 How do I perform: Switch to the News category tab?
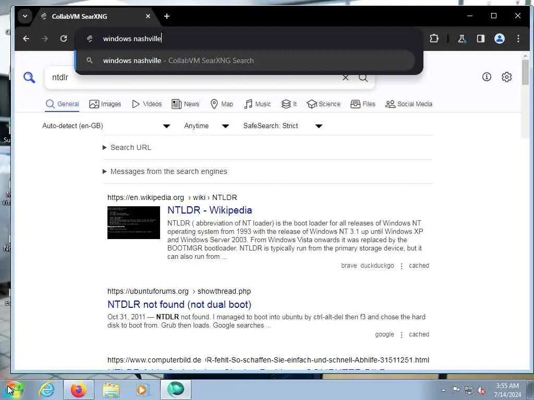[186, 104]
